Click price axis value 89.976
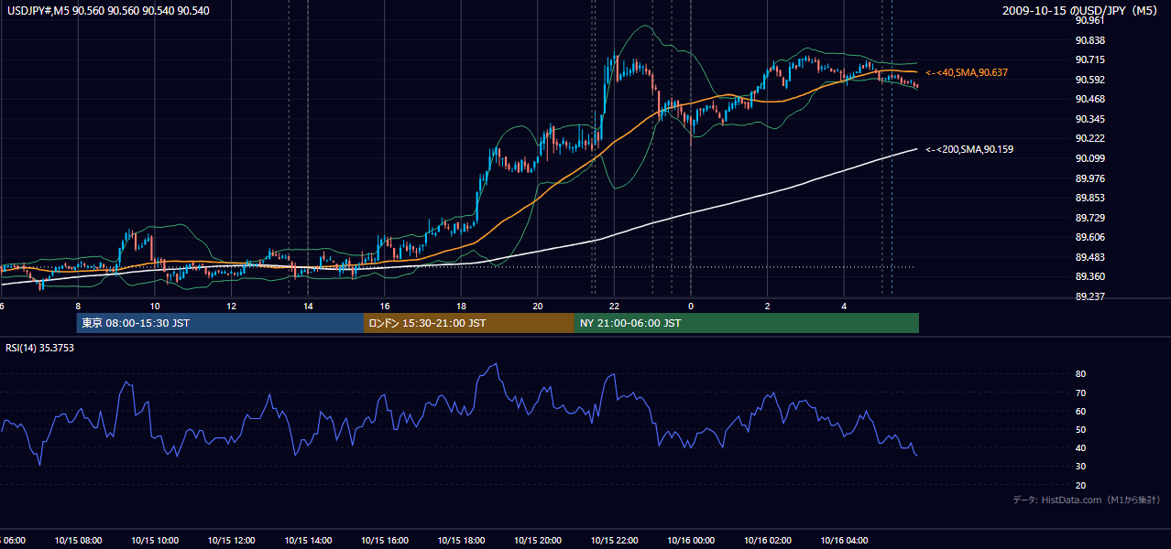Image resolution: width=1171 pixels, height=549 pixels. click(1092, 178)
